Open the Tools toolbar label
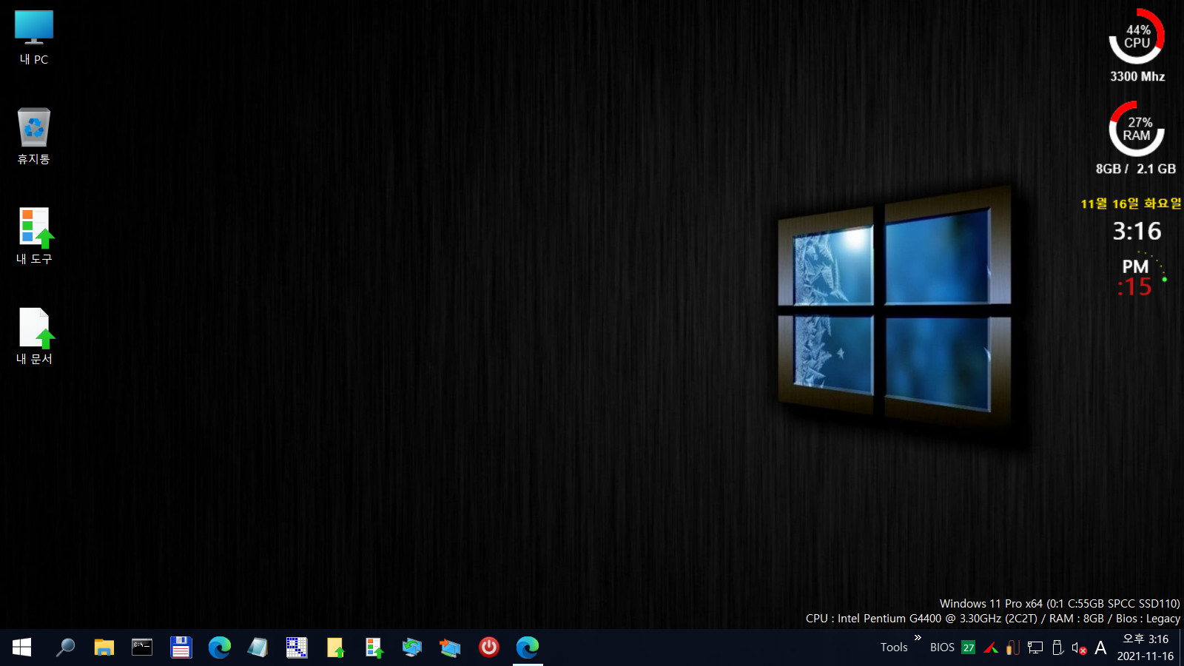 coord(894,647)
